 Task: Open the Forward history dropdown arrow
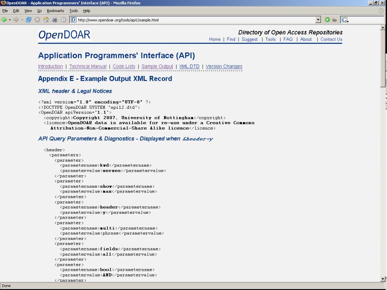tap(22, 20)
